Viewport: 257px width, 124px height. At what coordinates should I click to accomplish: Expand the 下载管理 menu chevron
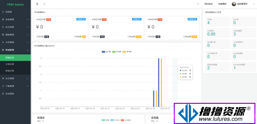tap(28, 86)
